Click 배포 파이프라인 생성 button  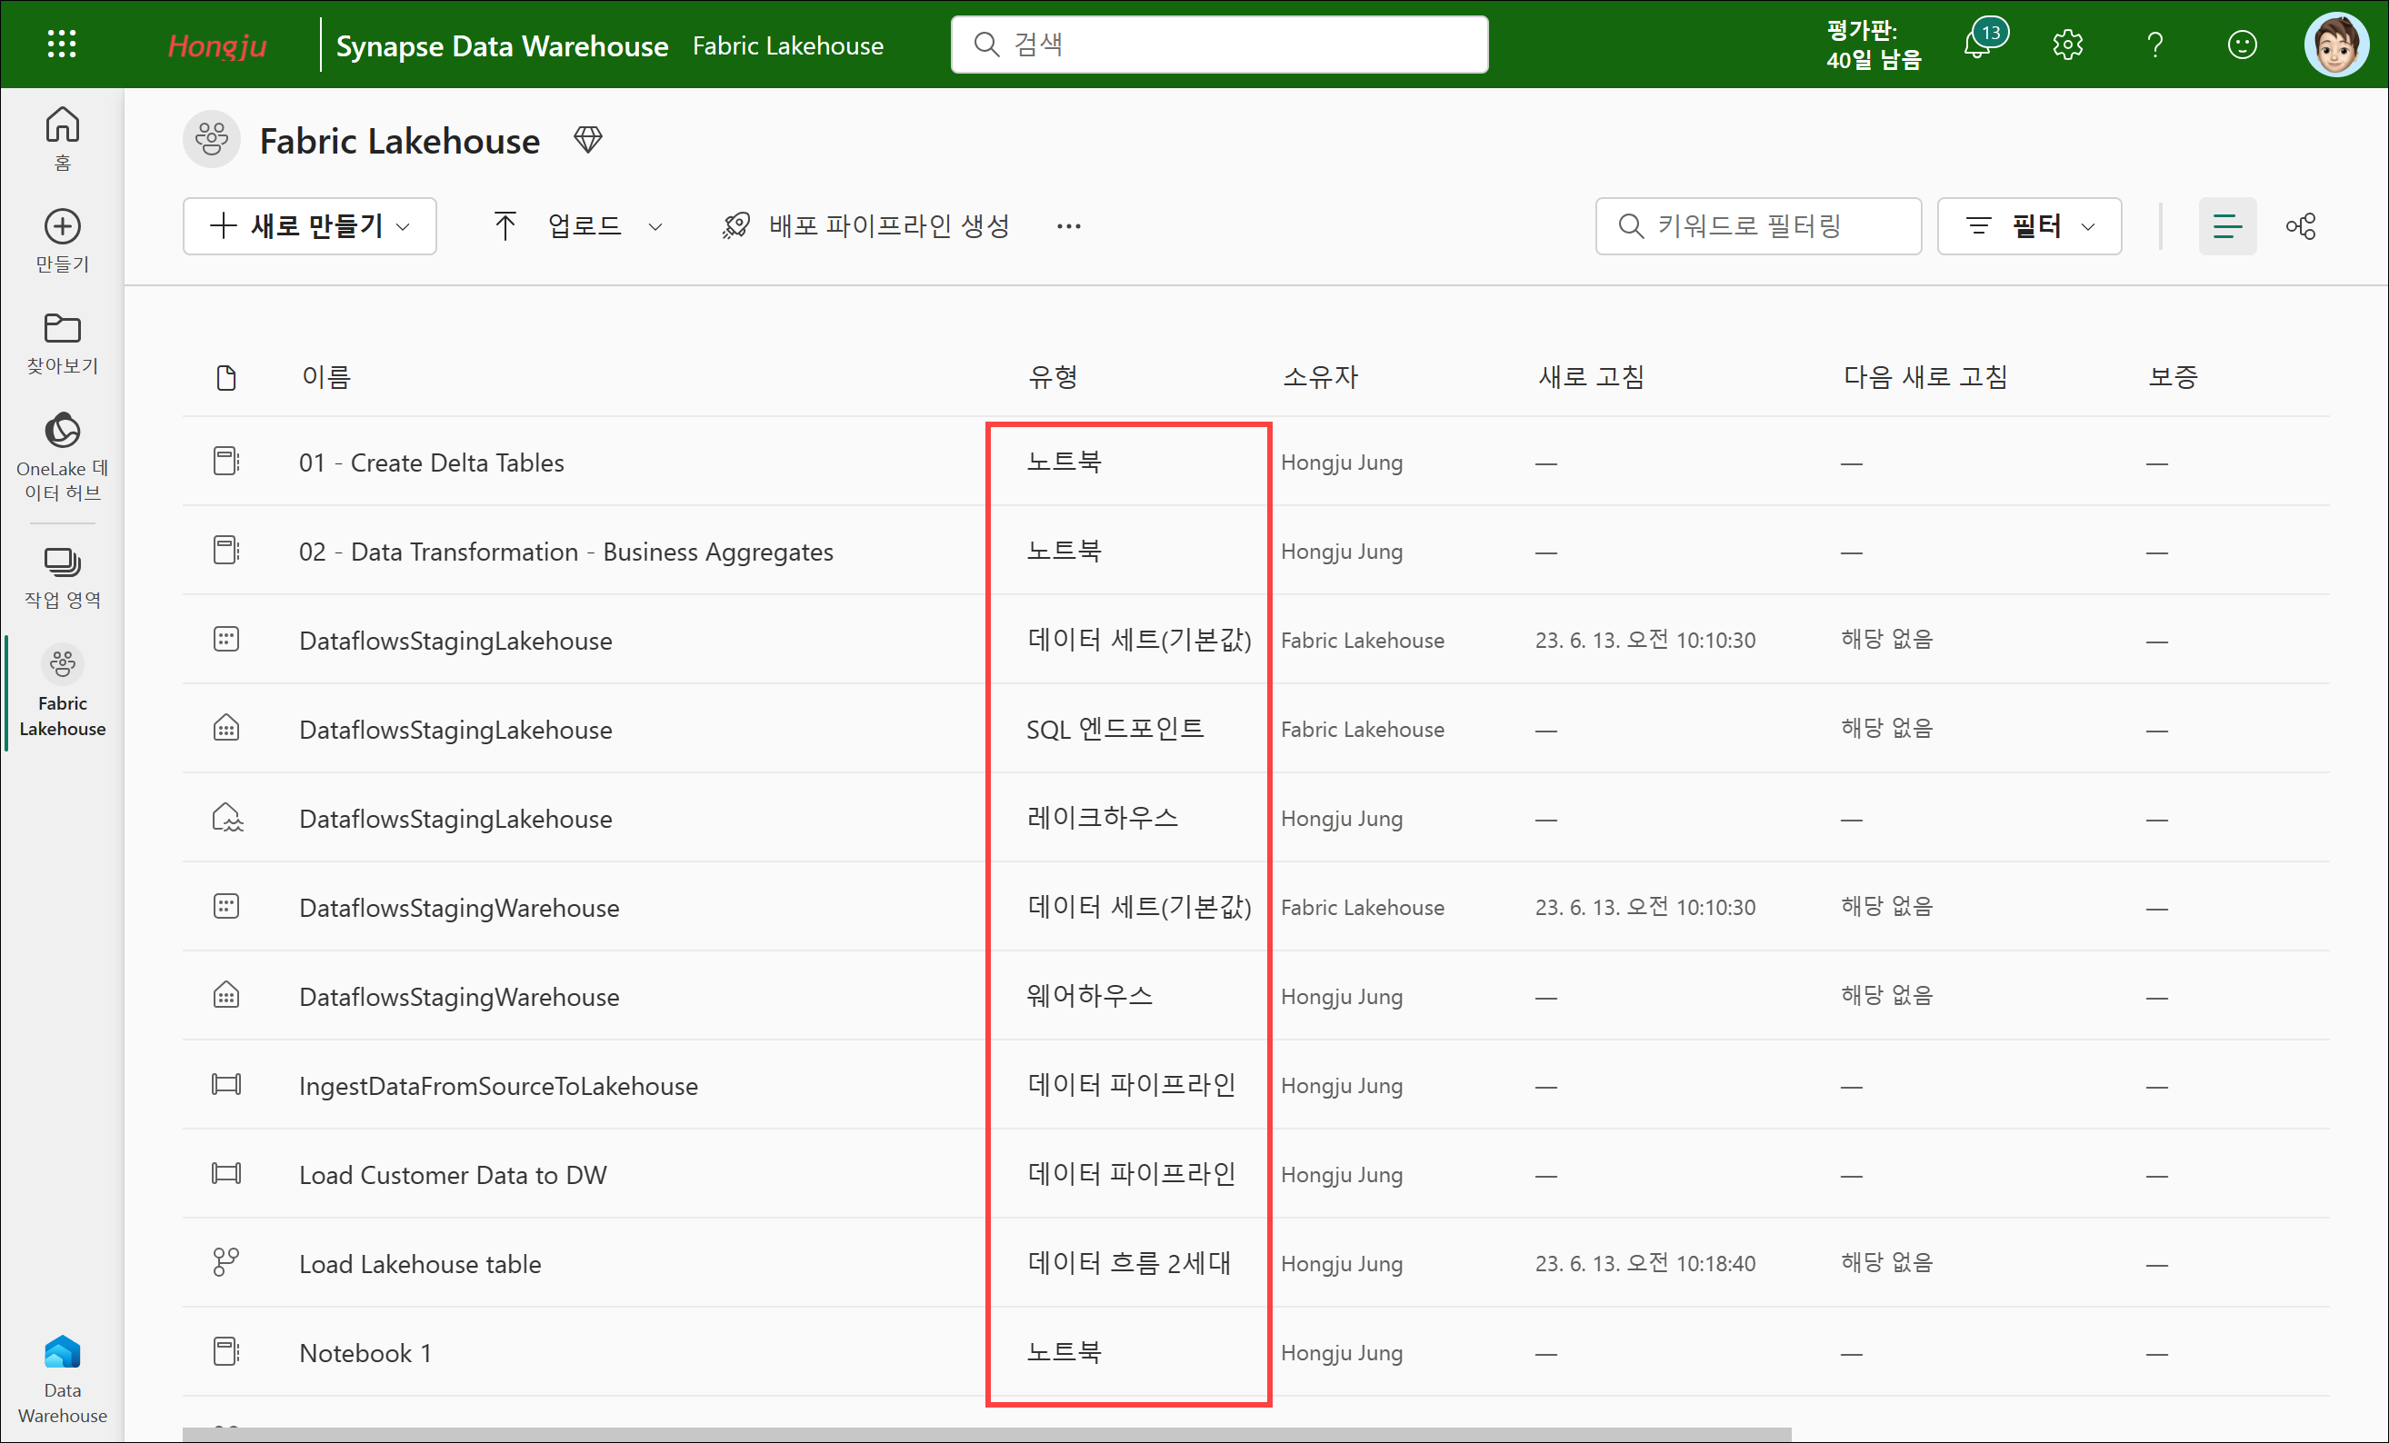pyautogui.click(x=867, y=225)
